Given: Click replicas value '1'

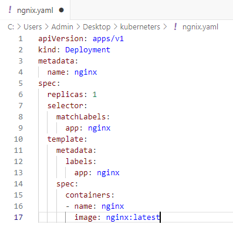Looking at the screenshot, I should 94,95.
